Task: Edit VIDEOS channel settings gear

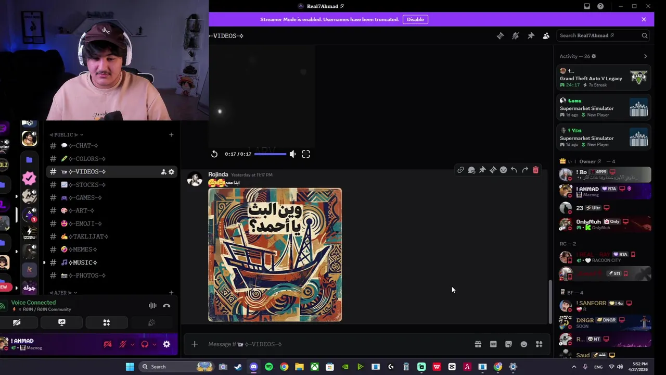Action: tap(171, 172)
